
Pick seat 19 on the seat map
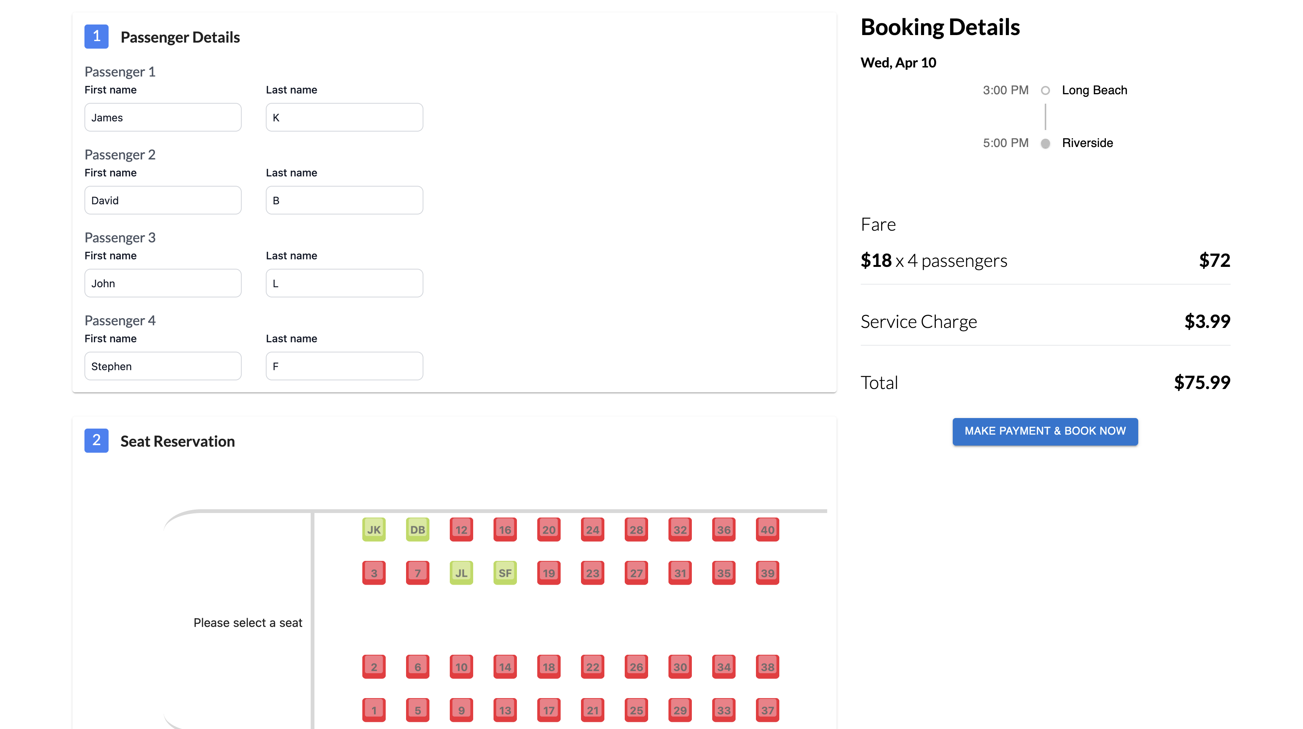[x=548, y=573]
